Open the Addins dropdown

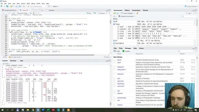tap(56, 6)
